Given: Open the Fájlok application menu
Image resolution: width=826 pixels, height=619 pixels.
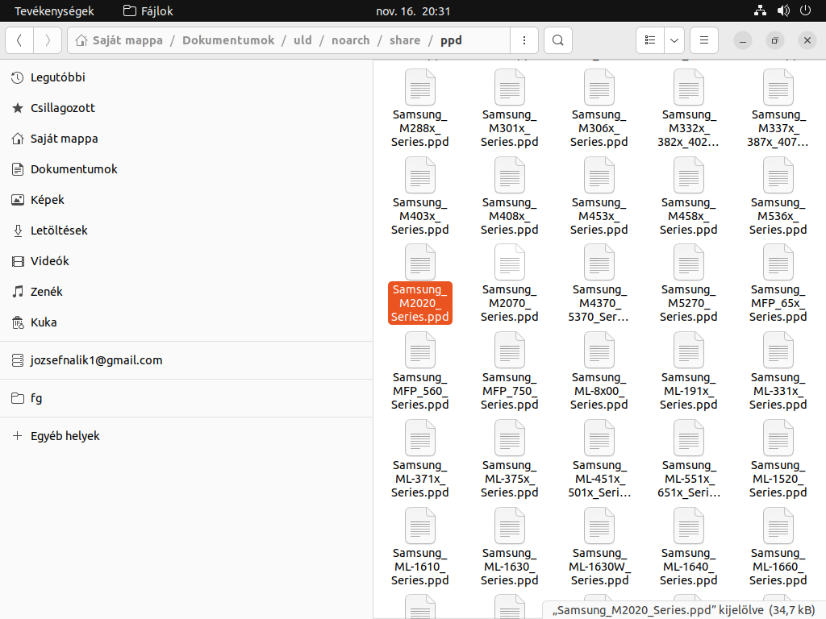Looking at the screenshot, I should click(x=148, y=11).
